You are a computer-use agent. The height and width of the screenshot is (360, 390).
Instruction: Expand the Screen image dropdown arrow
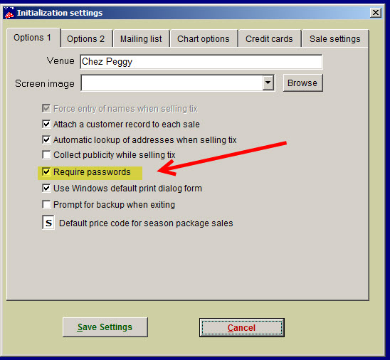[268, 83]
